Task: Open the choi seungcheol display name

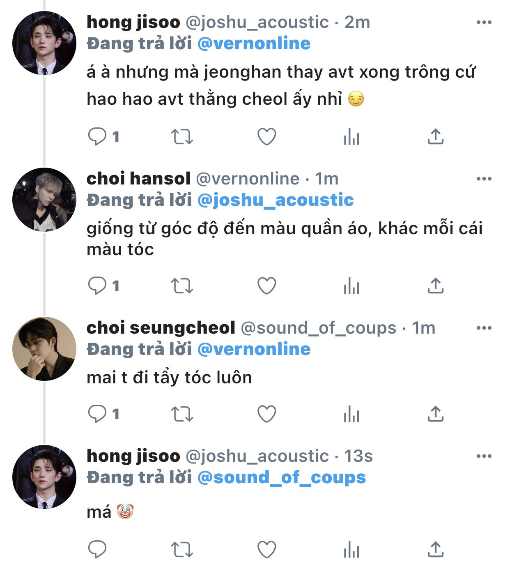Action: 161,328
